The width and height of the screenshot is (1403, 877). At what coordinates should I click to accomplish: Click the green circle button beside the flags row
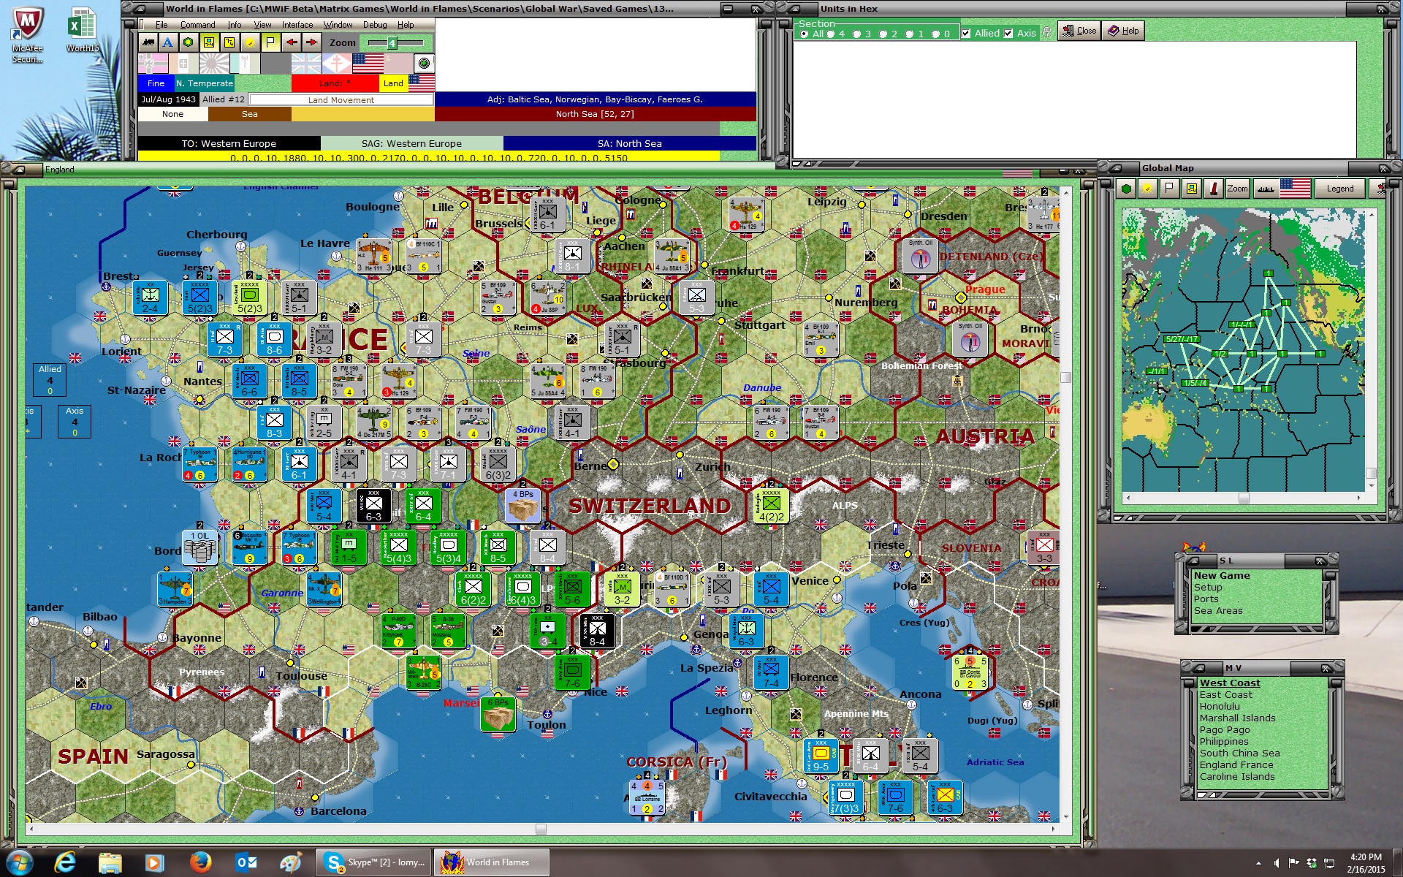click(424, 64)
